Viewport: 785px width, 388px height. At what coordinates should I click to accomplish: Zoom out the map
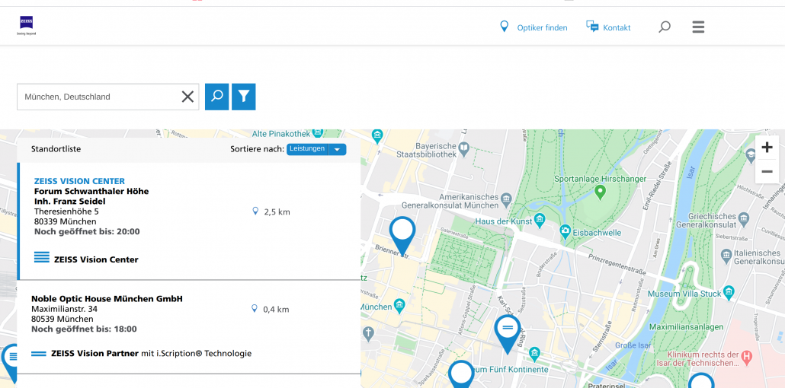(x=767, y=171)
